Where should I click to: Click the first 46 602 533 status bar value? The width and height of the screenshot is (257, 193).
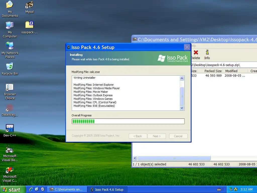(196, 164)
